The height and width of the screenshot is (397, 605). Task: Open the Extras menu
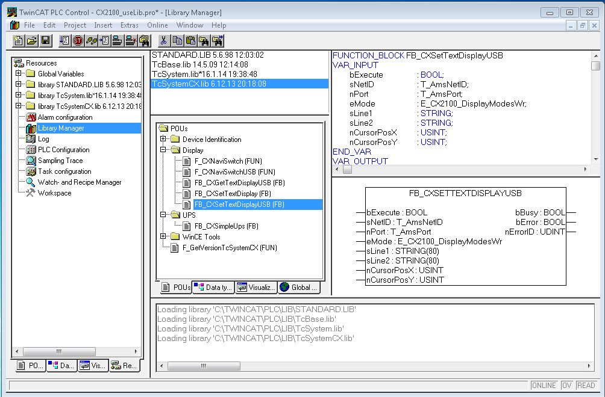pos(130,25)
